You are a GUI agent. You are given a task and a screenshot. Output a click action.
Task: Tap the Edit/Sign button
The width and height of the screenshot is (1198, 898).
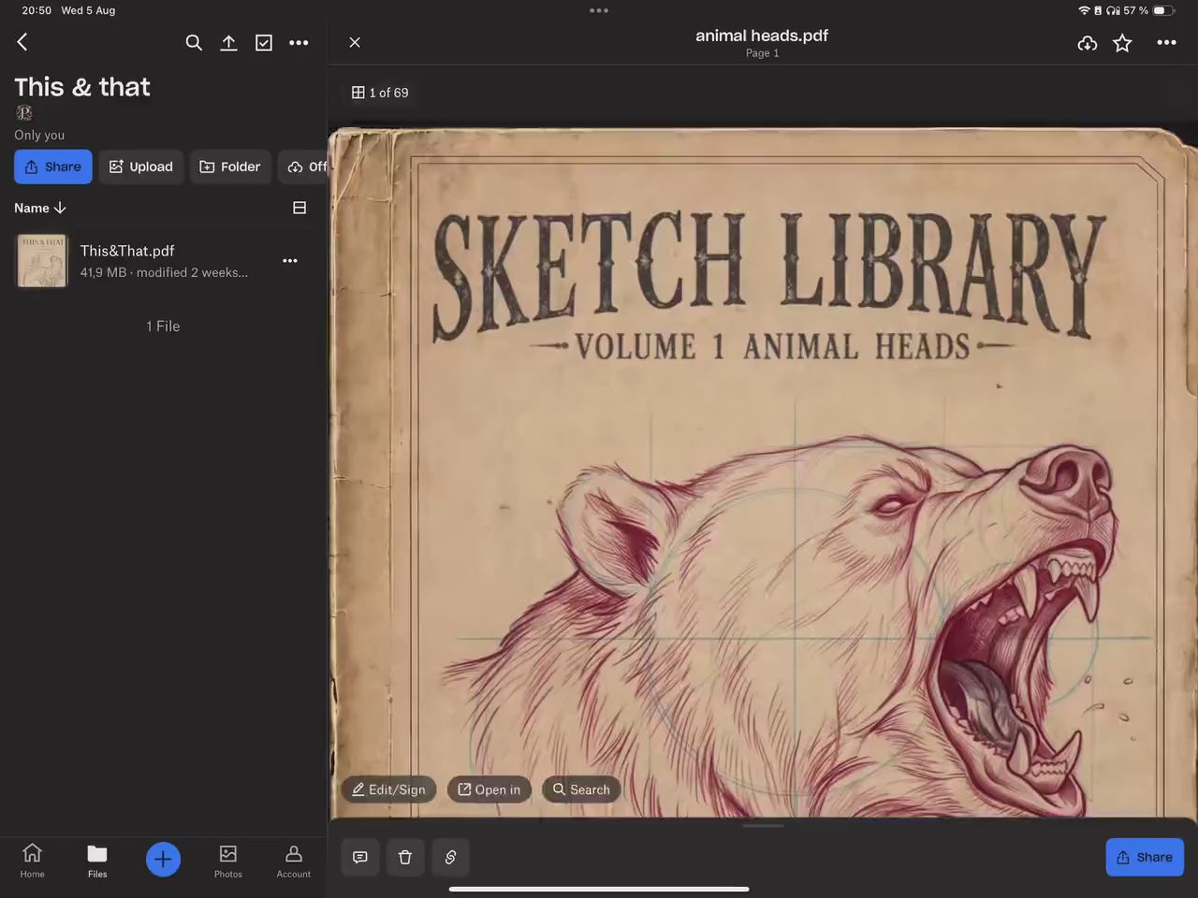coord(388,789)
